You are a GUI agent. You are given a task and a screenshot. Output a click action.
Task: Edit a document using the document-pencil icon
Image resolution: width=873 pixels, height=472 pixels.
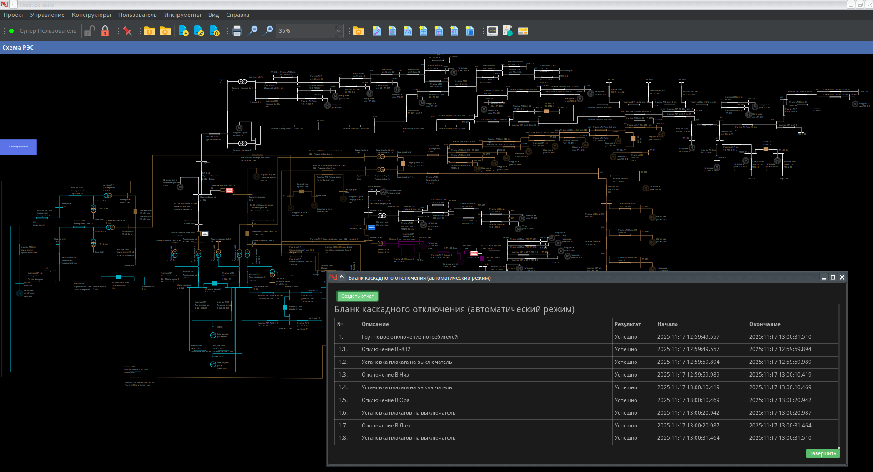[199, 31]
